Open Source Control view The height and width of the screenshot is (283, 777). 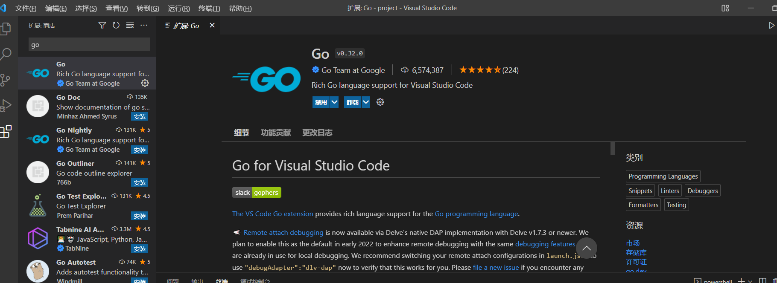tap(6, 80)
